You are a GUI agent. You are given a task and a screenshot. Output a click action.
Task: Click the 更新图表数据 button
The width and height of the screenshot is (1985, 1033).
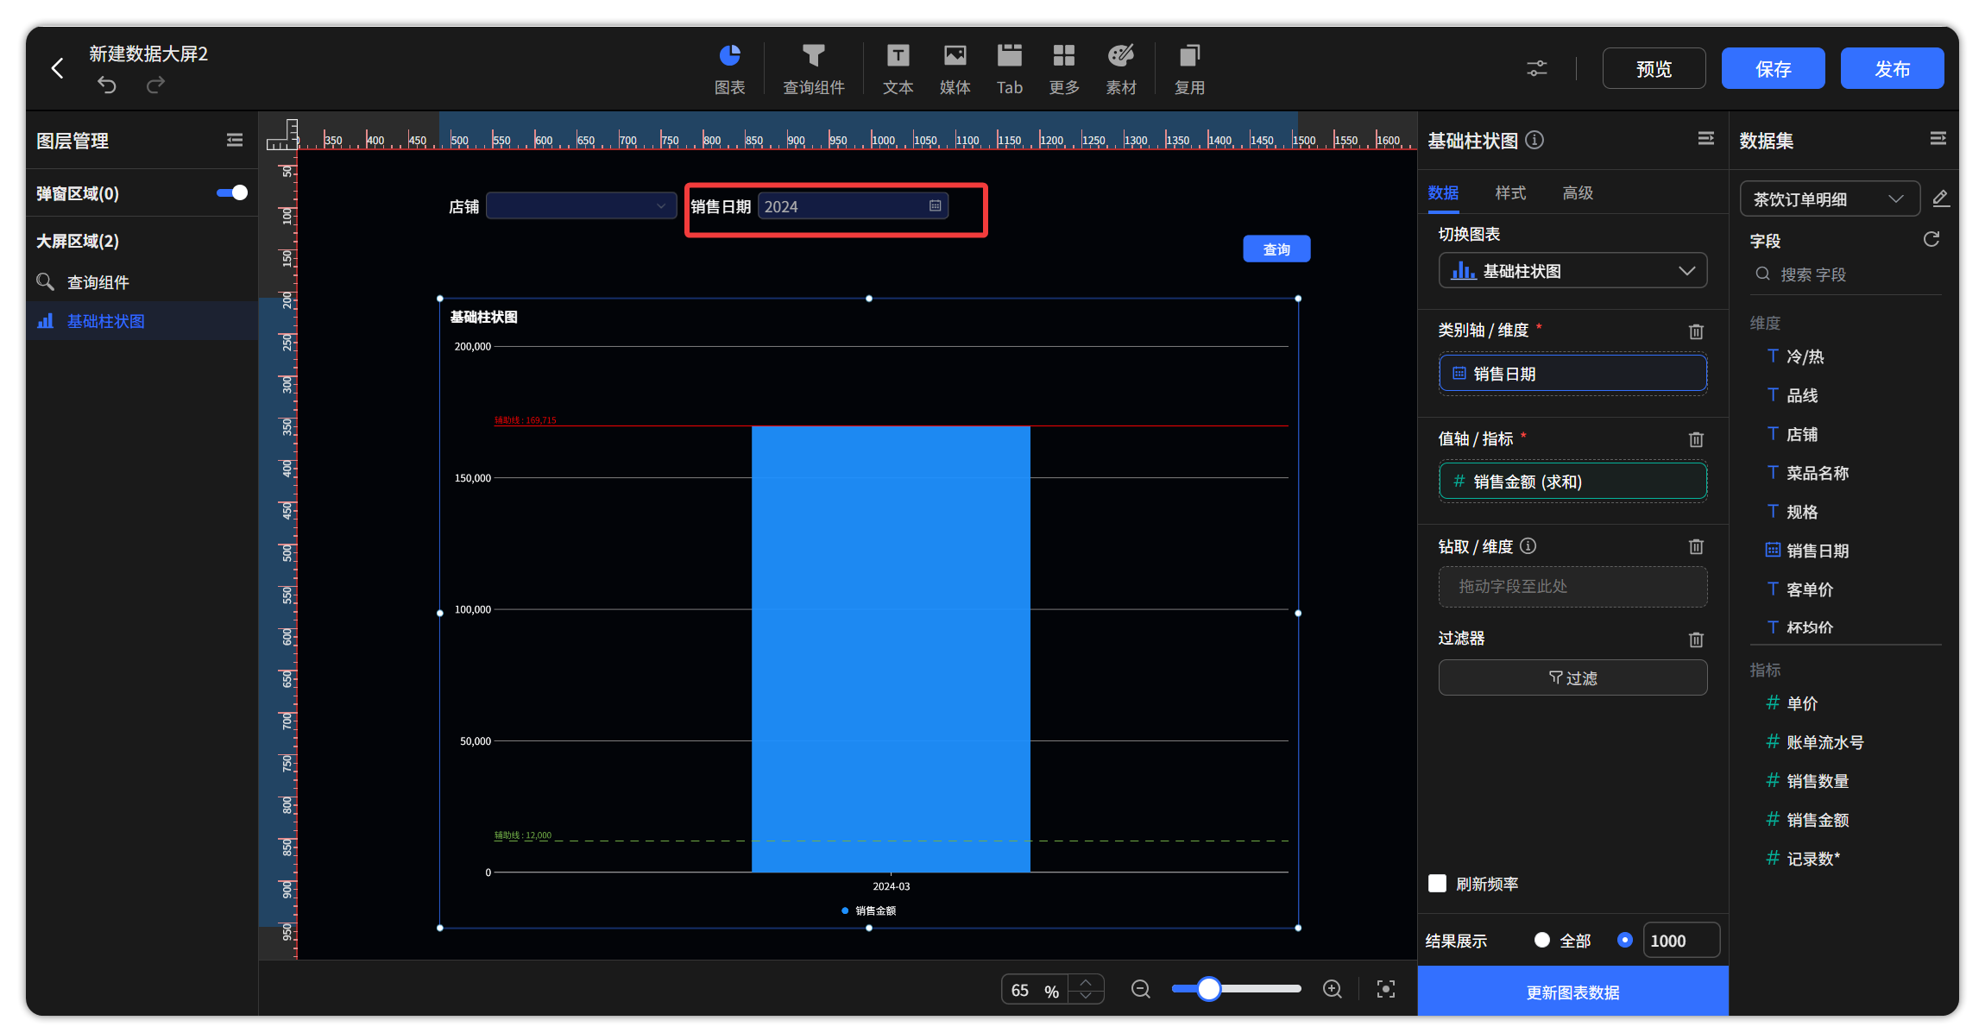pos(1572,992)
